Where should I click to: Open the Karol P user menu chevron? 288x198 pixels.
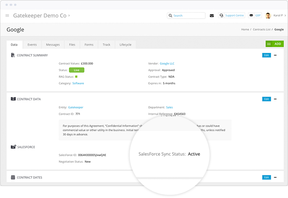pos(285,16)
